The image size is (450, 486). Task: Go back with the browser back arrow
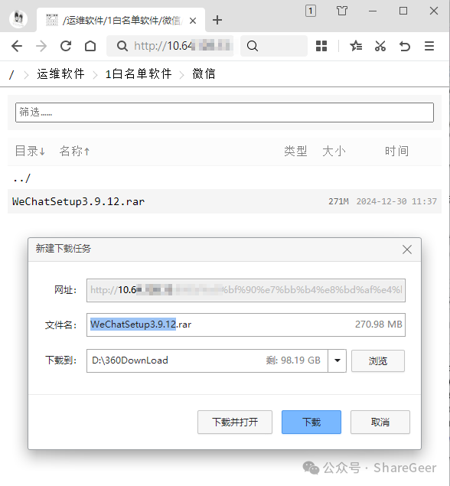pyautogui.click(x=17, y=46)
